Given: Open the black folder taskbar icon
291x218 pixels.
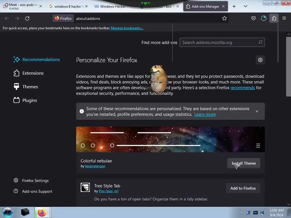Looking at the screenshot, I should (25, 212).
